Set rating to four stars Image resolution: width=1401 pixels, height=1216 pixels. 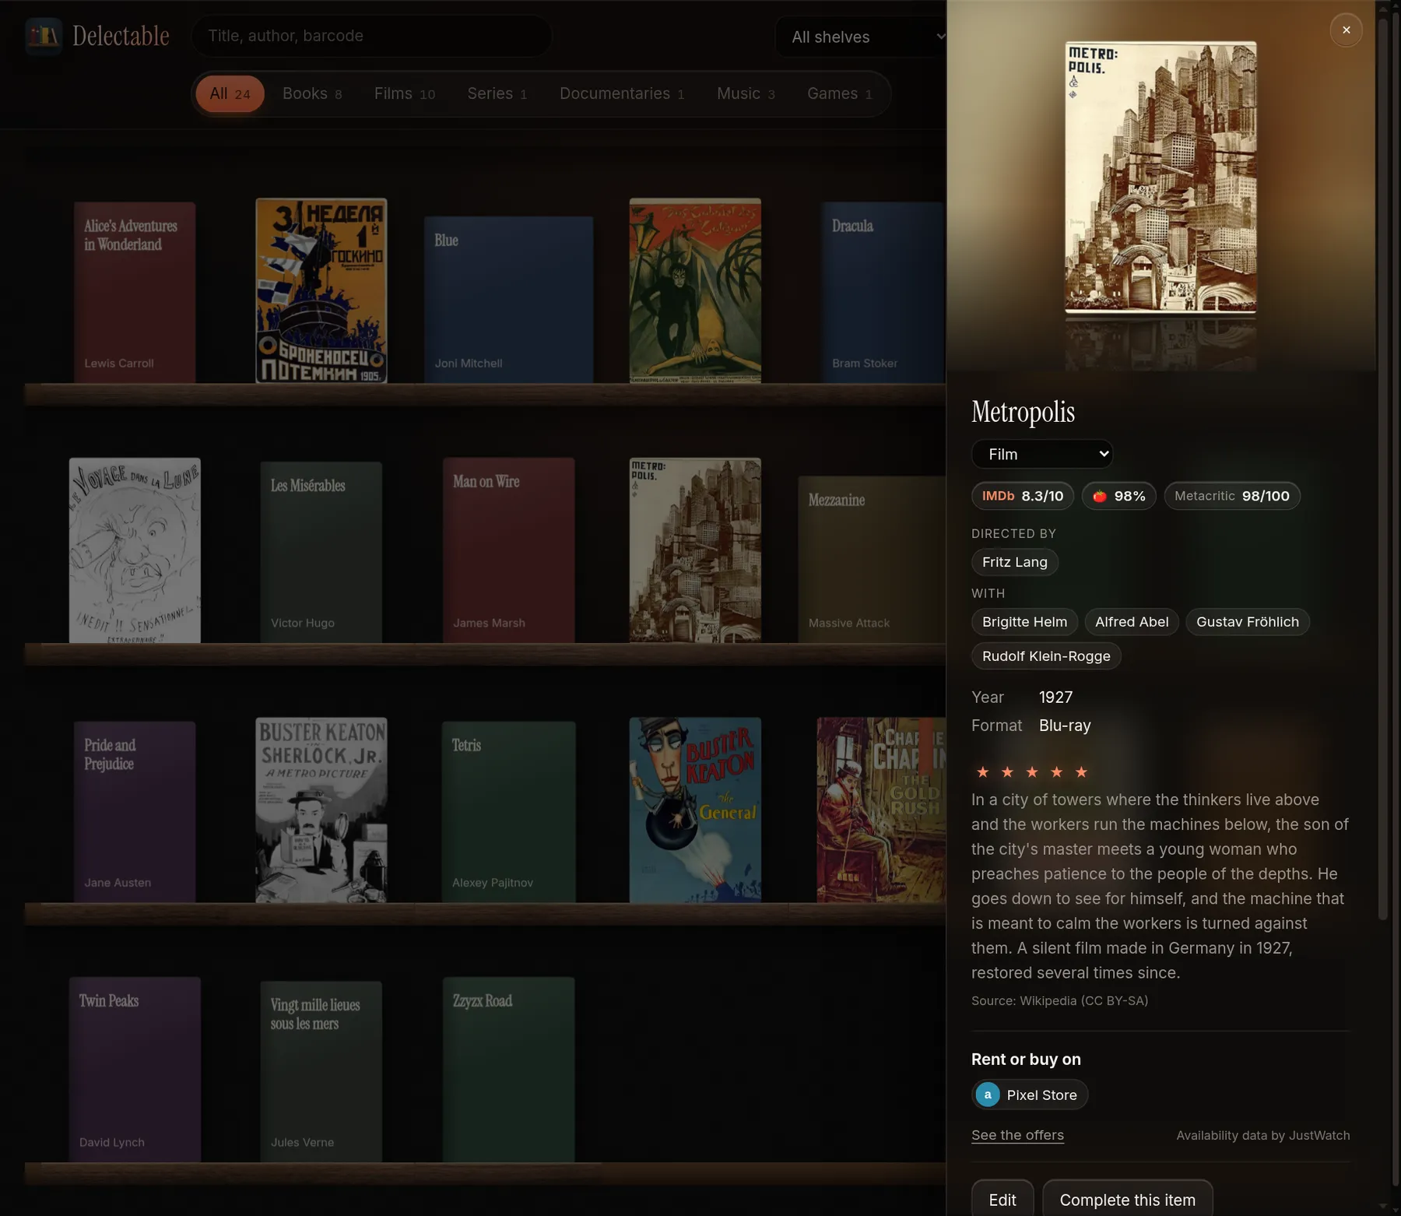point(1056,771)
